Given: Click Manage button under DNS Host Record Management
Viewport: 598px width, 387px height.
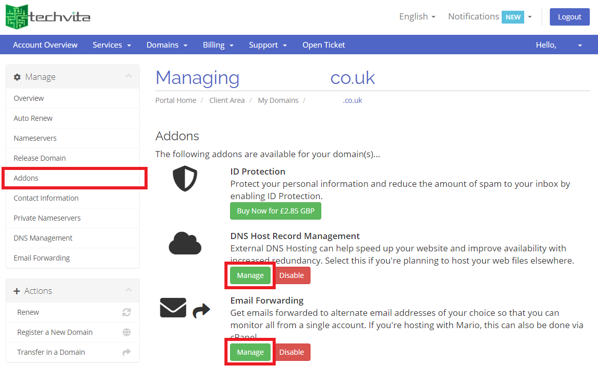Looking at the screenshot, I should pos(250,275).
